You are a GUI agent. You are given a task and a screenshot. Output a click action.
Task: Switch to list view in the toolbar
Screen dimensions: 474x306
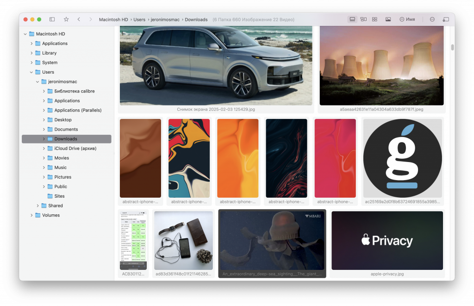click(x=363, y=19)
